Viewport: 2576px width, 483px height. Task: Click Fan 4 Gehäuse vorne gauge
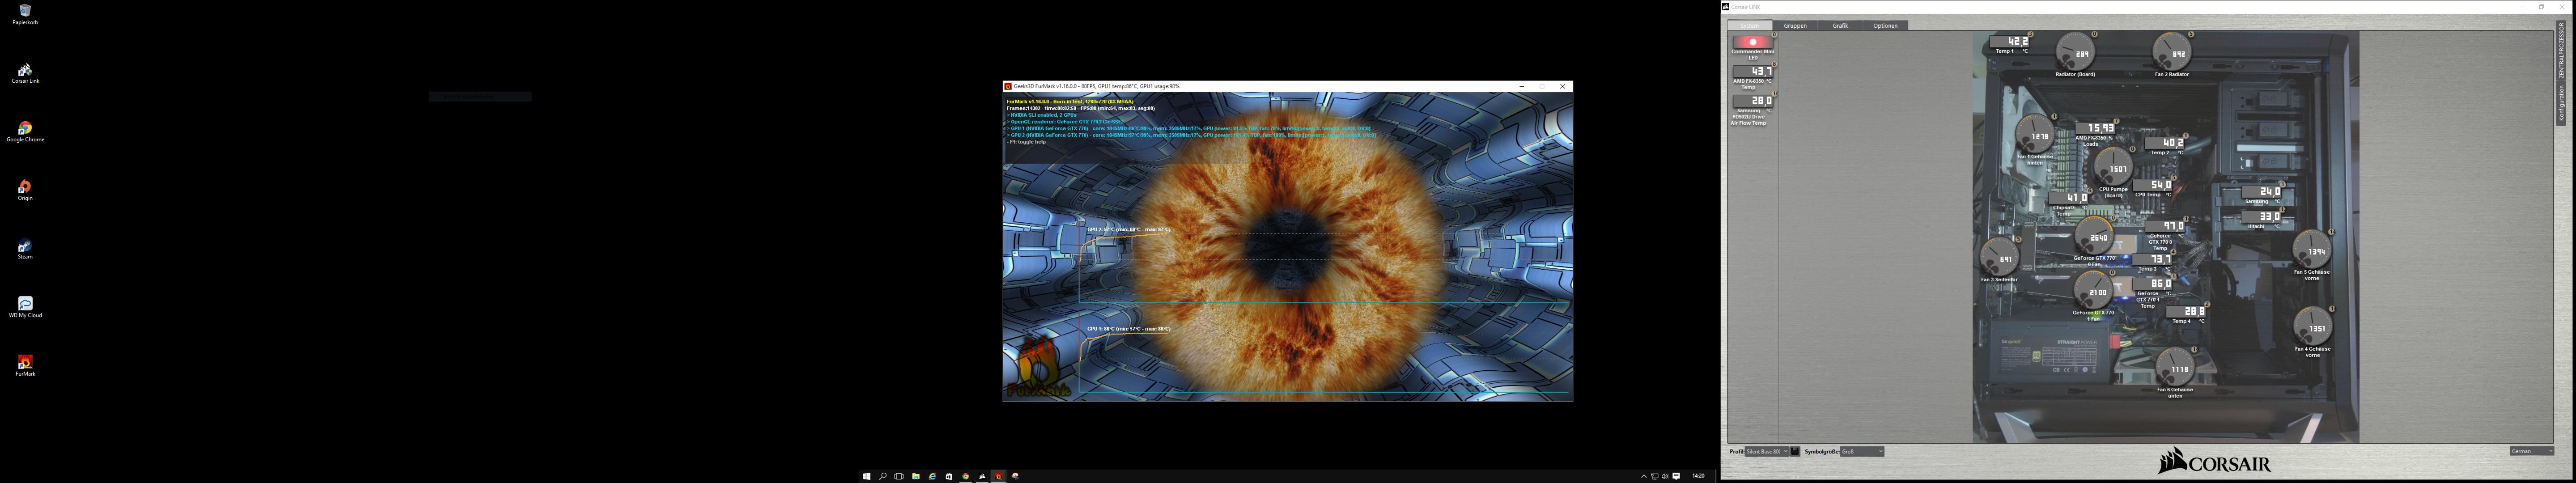pyautogui.click(x=2312, y=327)
